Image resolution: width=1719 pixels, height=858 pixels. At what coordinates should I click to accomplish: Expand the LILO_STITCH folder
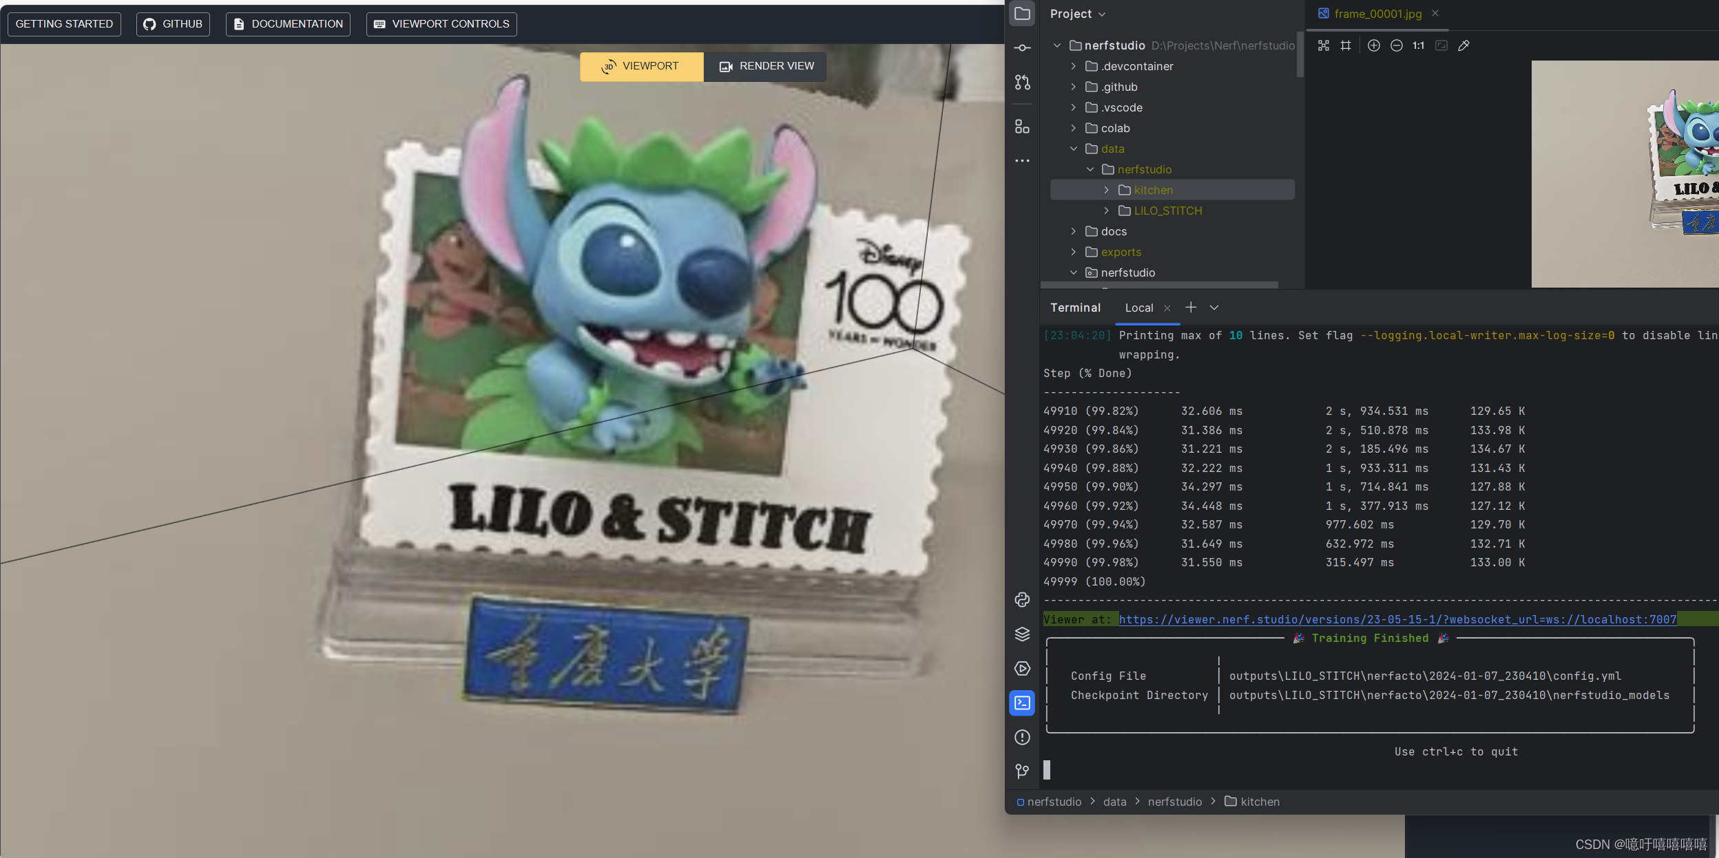pyautogui.click(x=1106, y=211)
